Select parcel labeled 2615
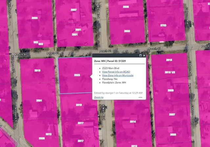Viewport: 210px width, 147px height. click(169, 60)
